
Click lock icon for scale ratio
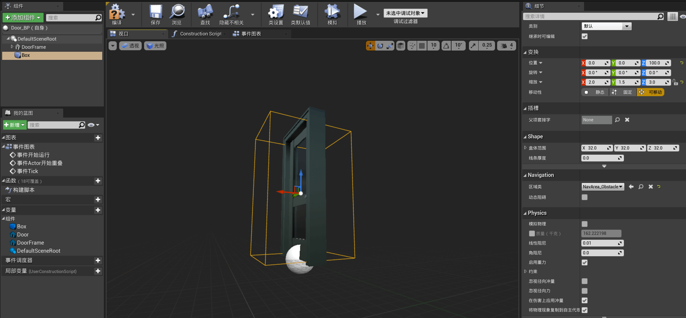pyautogui.click(x=675, y=82)
